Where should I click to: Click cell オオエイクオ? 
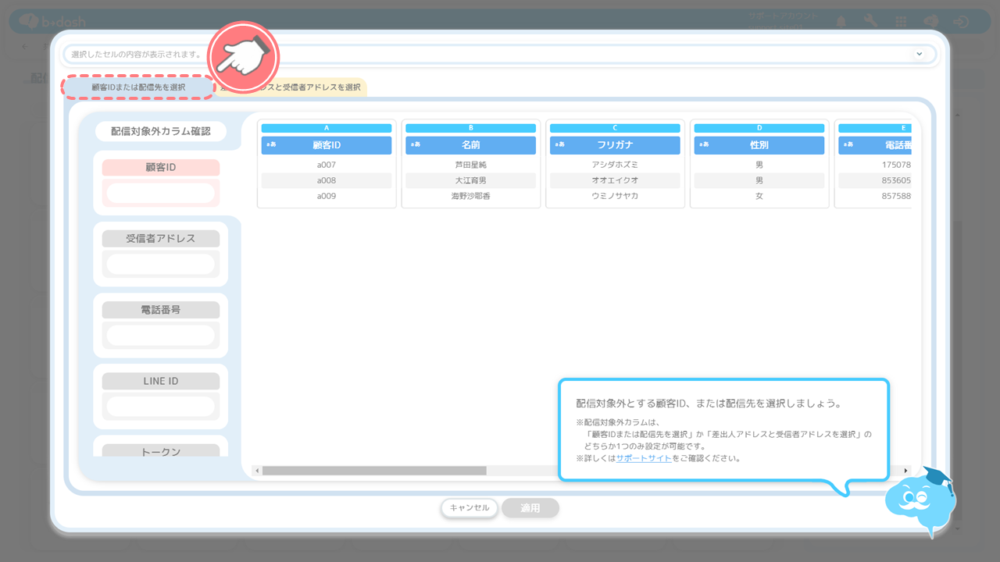(615, 180)
